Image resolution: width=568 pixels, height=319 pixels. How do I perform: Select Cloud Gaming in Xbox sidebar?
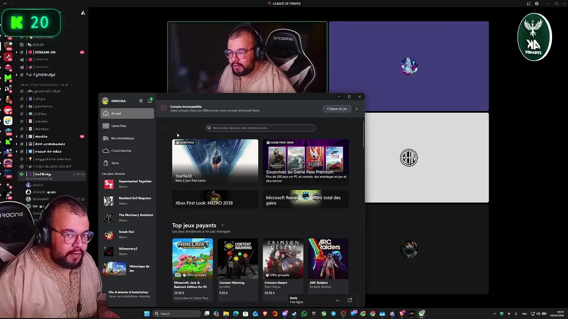coord(127,151)
